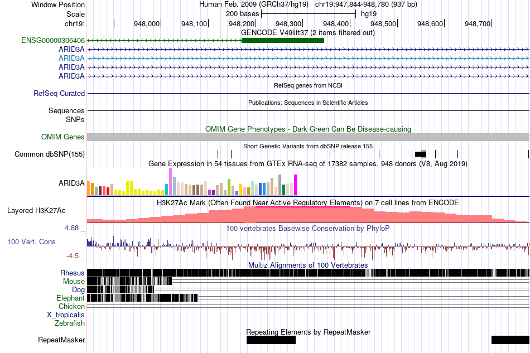Click the chr19:947,844-948,780 position text
530x353 pixels.
click(x=366, y=4)
